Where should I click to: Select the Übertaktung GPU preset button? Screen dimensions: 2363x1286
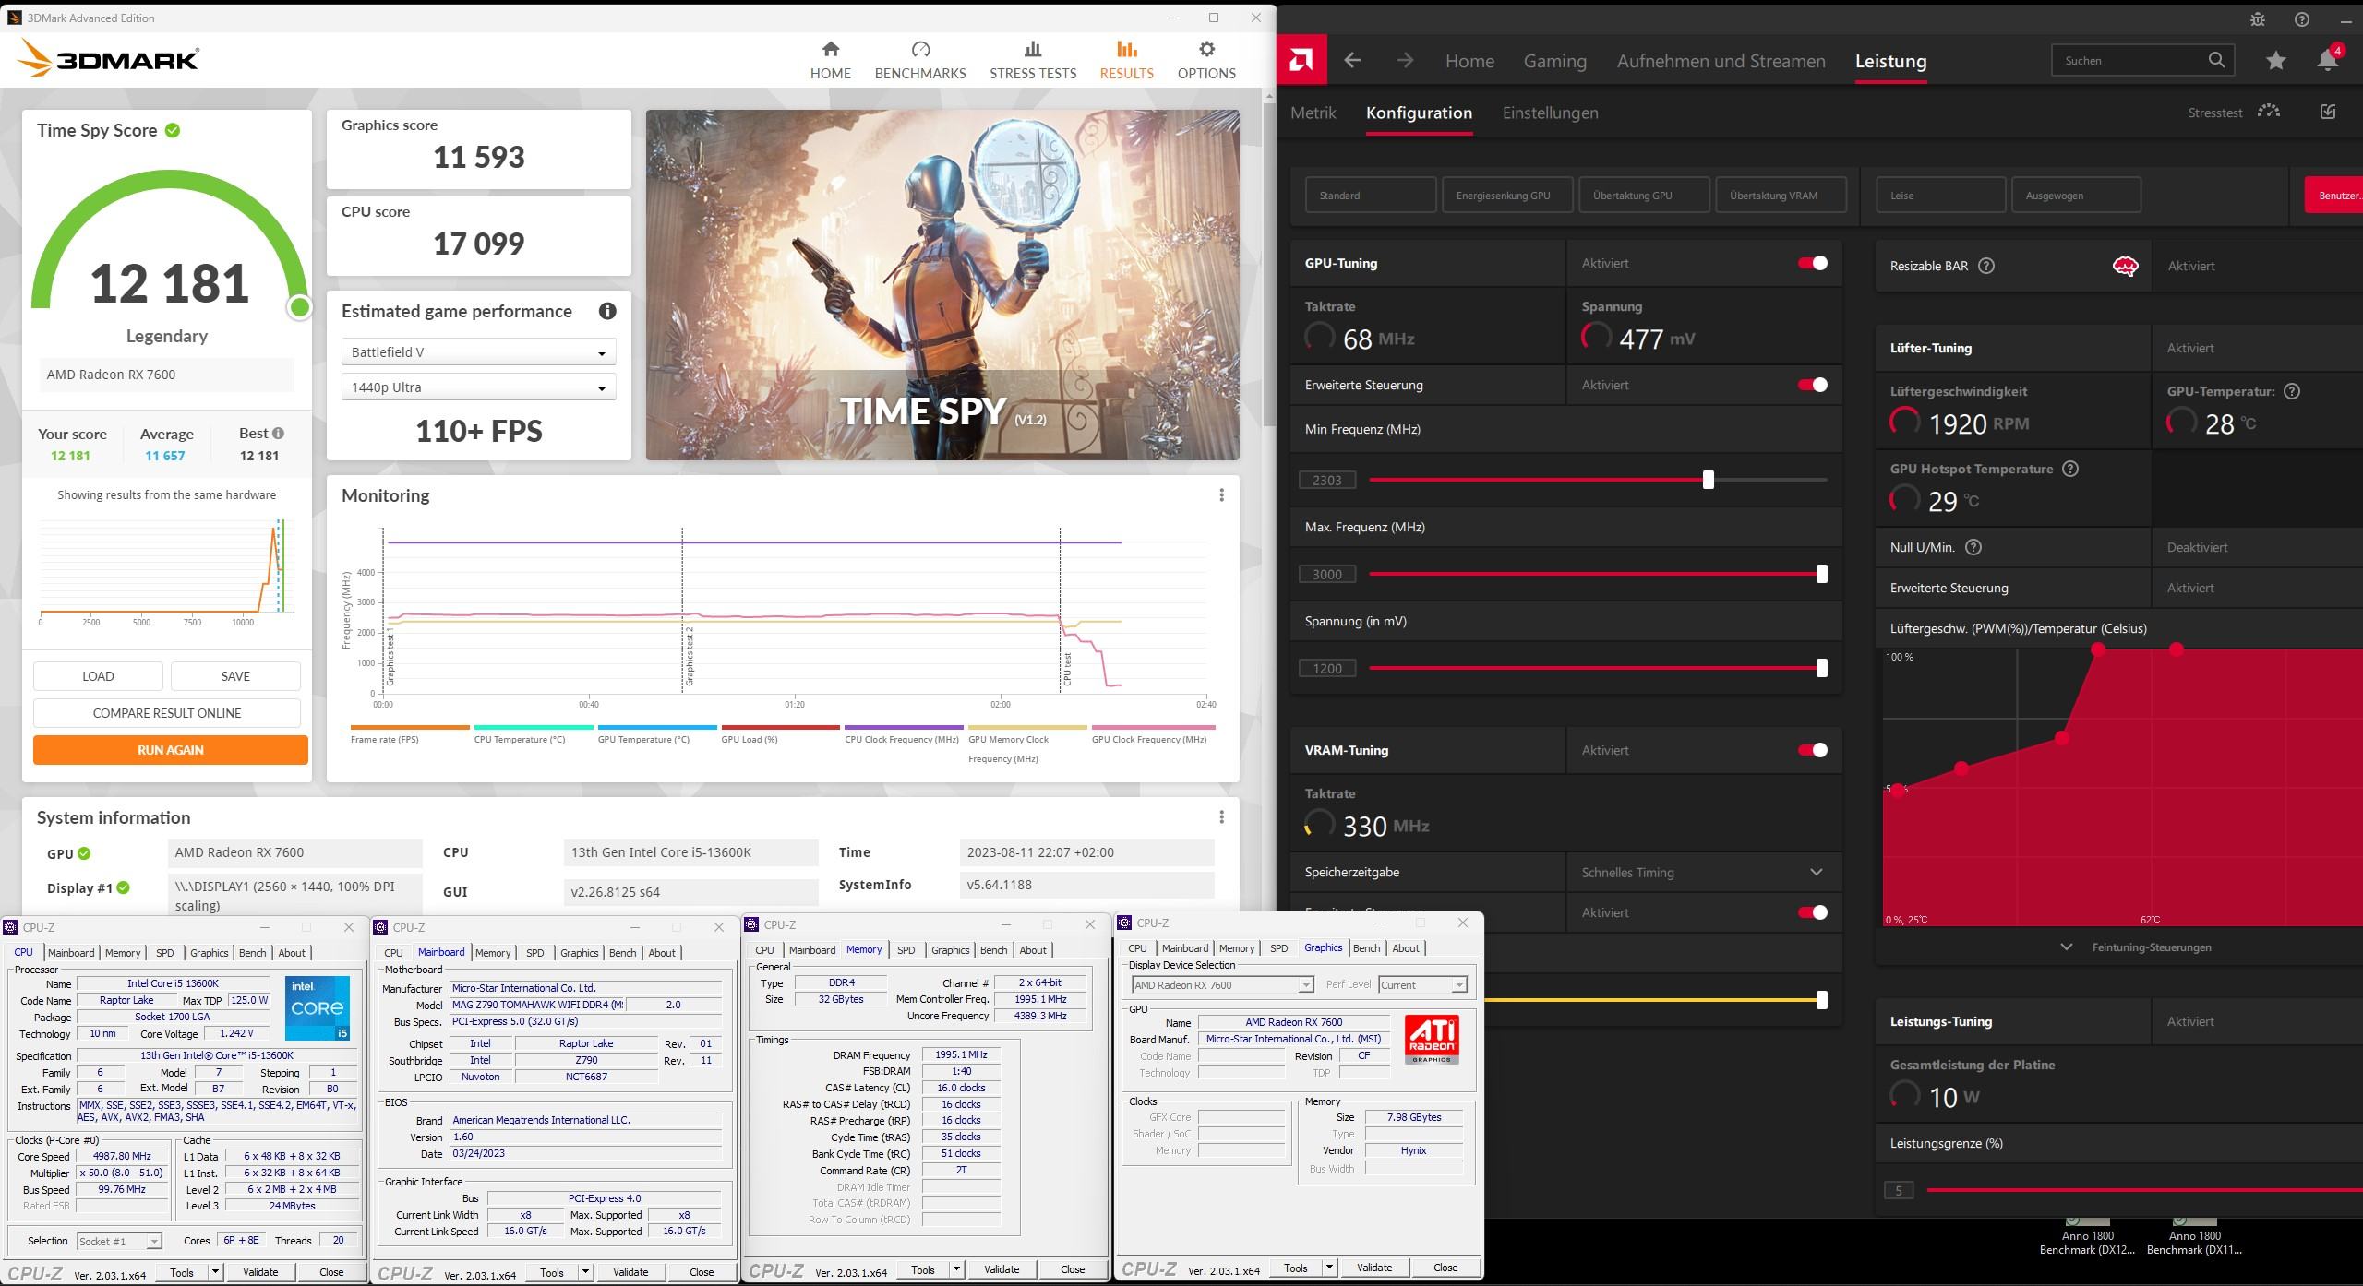coord(1644,196)
